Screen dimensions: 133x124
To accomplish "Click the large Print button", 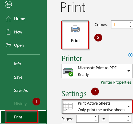I will 75,35.
